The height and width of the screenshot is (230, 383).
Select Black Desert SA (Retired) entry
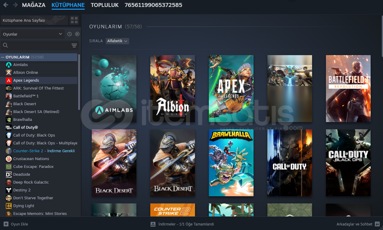[x=39, y=112]
